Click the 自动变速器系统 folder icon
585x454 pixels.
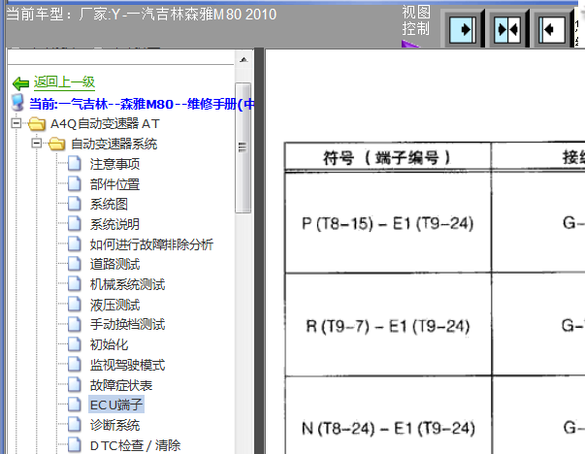click(x=56, y=144)
